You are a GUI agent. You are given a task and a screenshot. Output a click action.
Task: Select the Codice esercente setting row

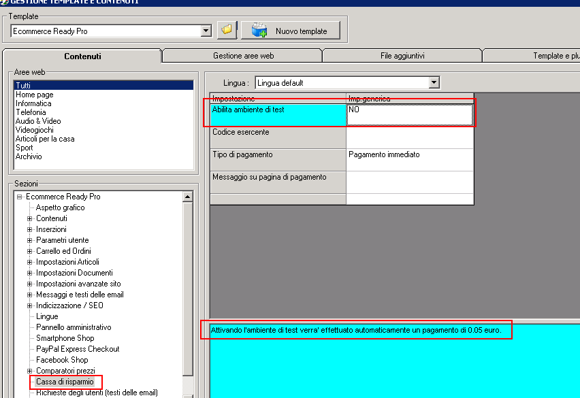click(x=278, y=137)
